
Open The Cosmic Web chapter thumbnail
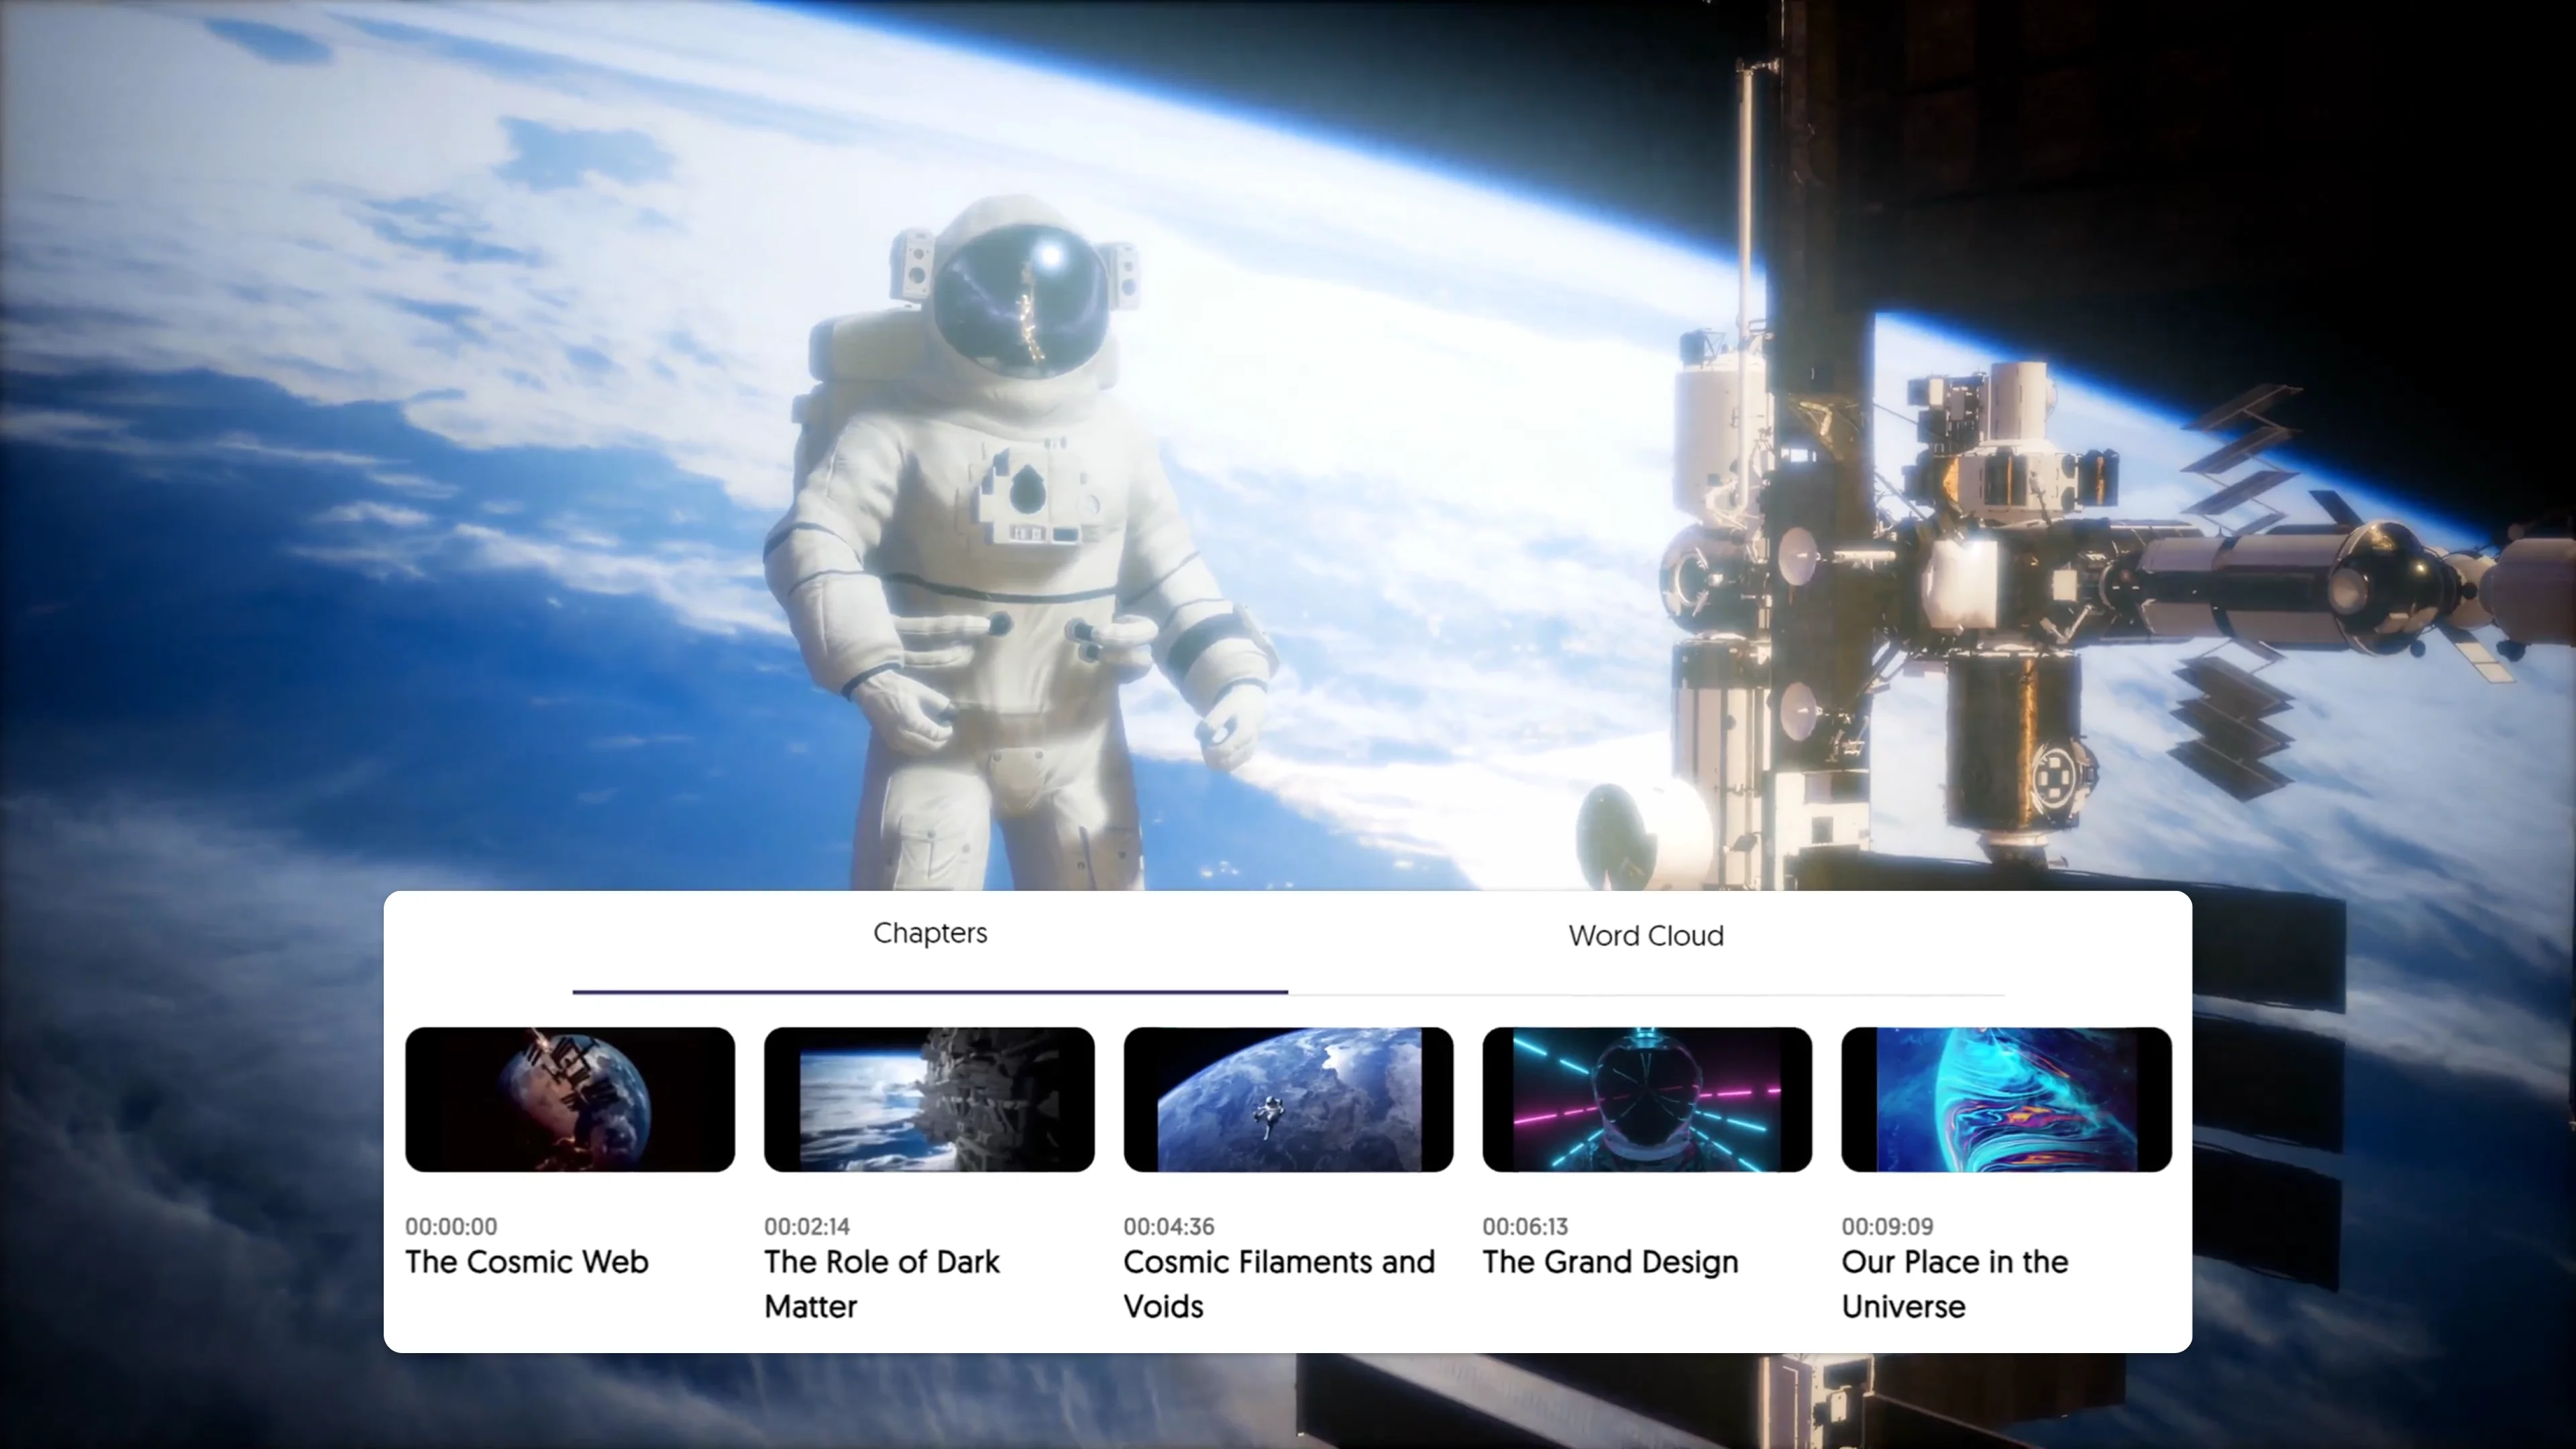pos(570,1099)
